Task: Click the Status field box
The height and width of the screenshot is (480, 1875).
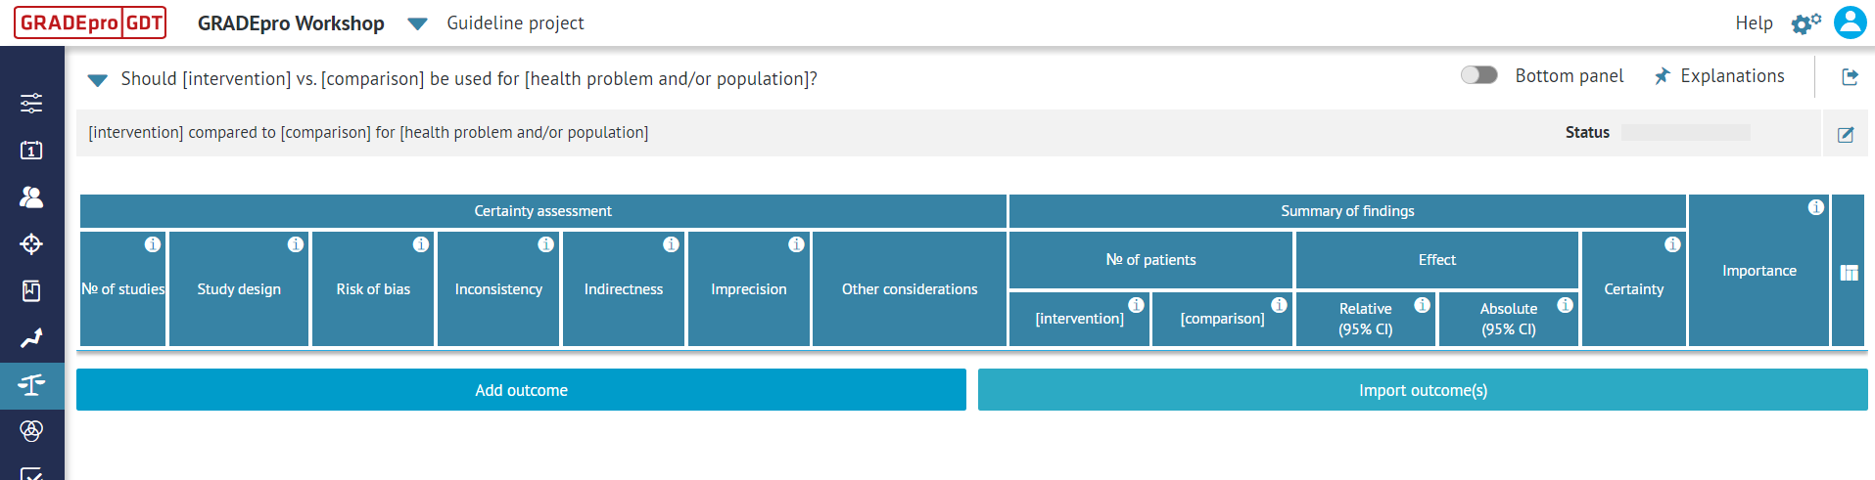Action: pos(1685,133)
